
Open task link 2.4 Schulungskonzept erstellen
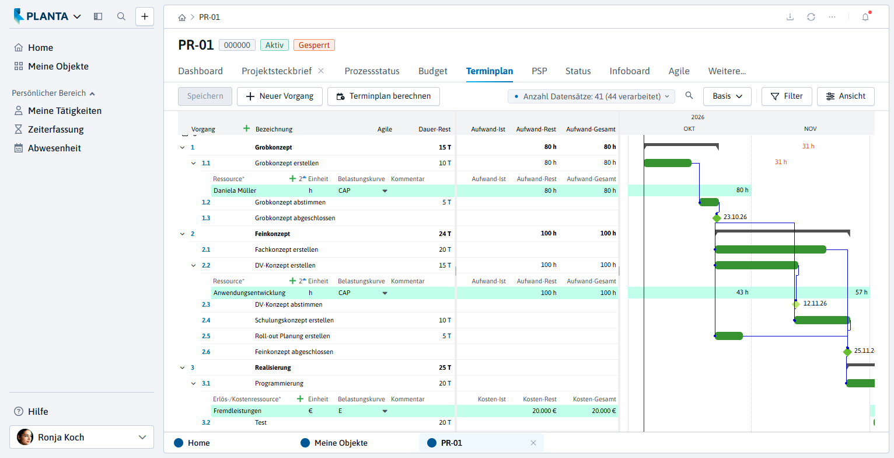click(x=206, y=320)
